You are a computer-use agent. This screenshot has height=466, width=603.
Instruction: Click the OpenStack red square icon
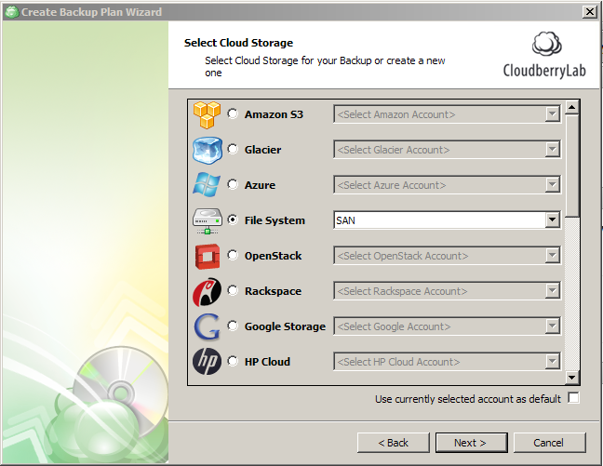click(208, 256)
